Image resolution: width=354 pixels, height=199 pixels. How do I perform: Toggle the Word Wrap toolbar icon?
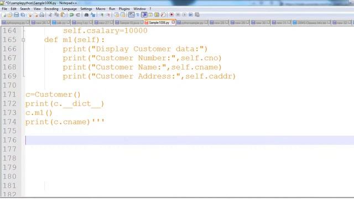tap(132, 15)
